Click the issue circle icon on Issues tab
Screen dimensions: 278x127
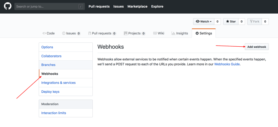tap(64, 33)
